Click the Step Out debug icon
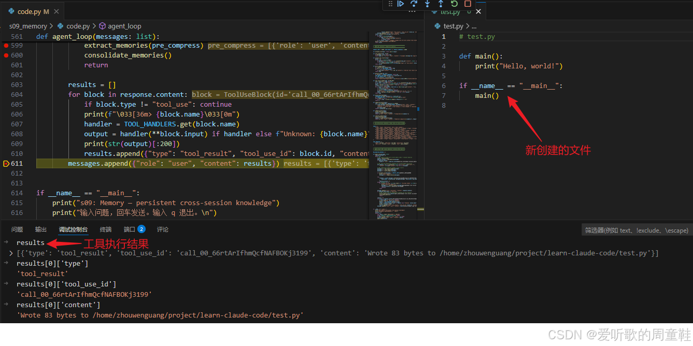The image size is (693, 346). click(x=441, y=4)
